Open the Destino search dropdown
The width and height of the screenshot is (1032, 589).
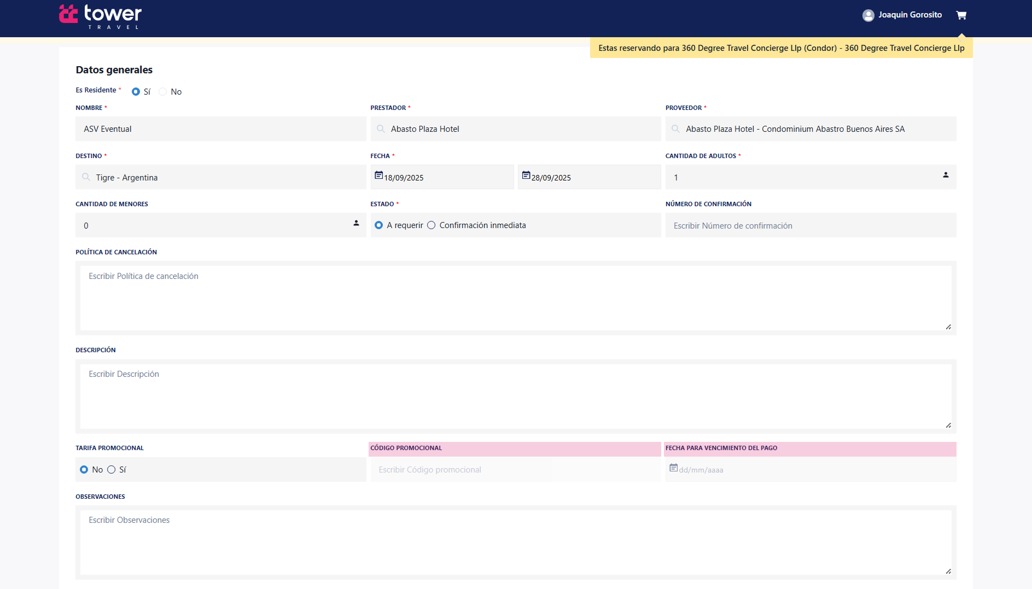pos(220,177)
